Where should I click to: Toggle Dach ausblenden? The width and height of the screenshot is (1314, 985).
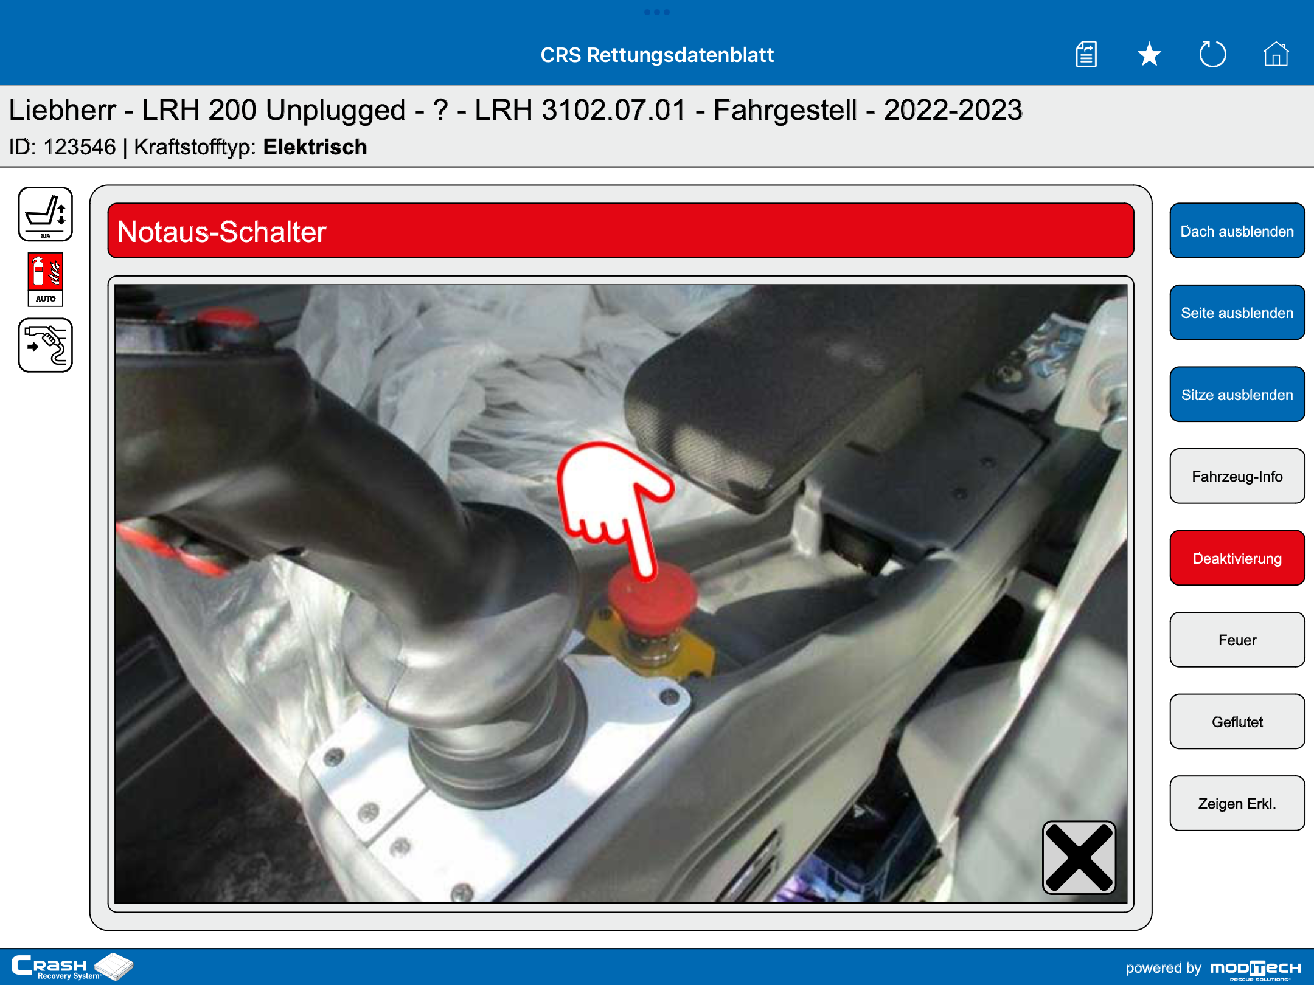pos(1237,230)
